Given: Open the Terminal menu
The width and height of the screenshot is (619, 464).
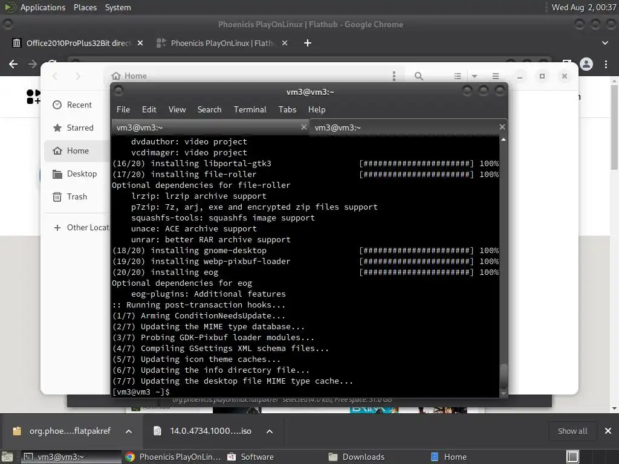Looking at the screenshot, I should [250, 110].
